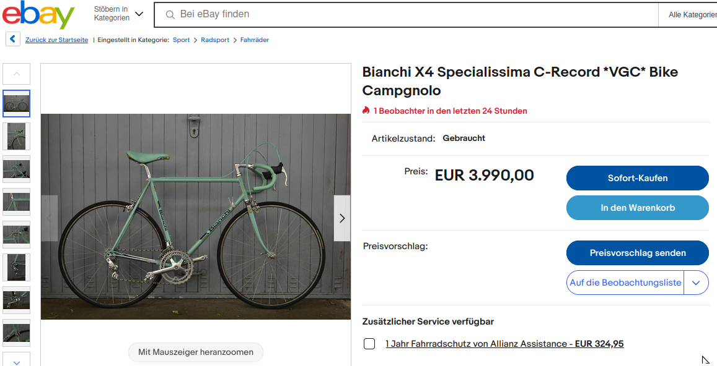The image size is (717, 366).
Task: Add item via Auf die Beobachtungsliste
Action: pyautogui.click(x=625, y=283)
